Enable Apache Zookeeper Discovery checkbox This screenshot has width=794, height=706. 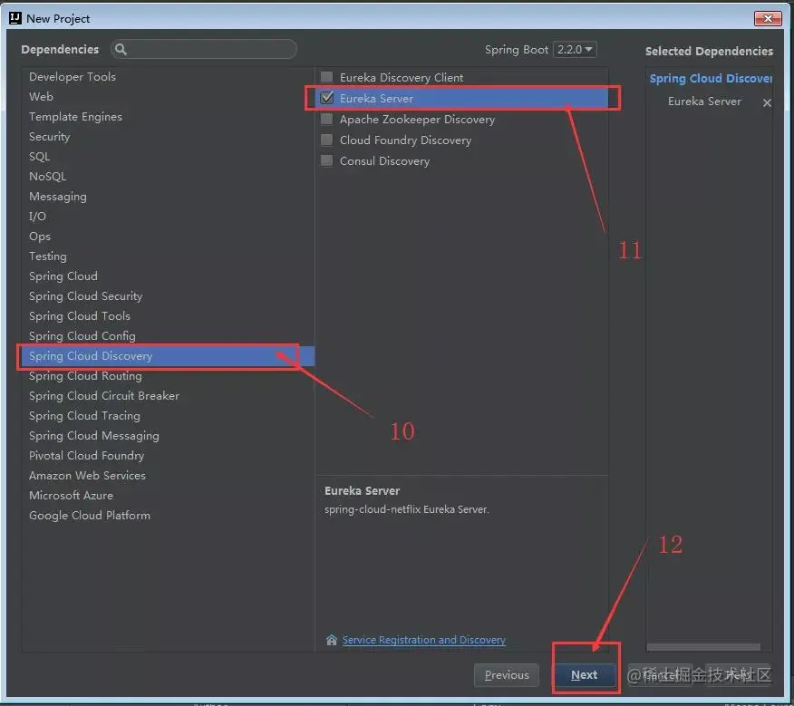click(327, 119)
